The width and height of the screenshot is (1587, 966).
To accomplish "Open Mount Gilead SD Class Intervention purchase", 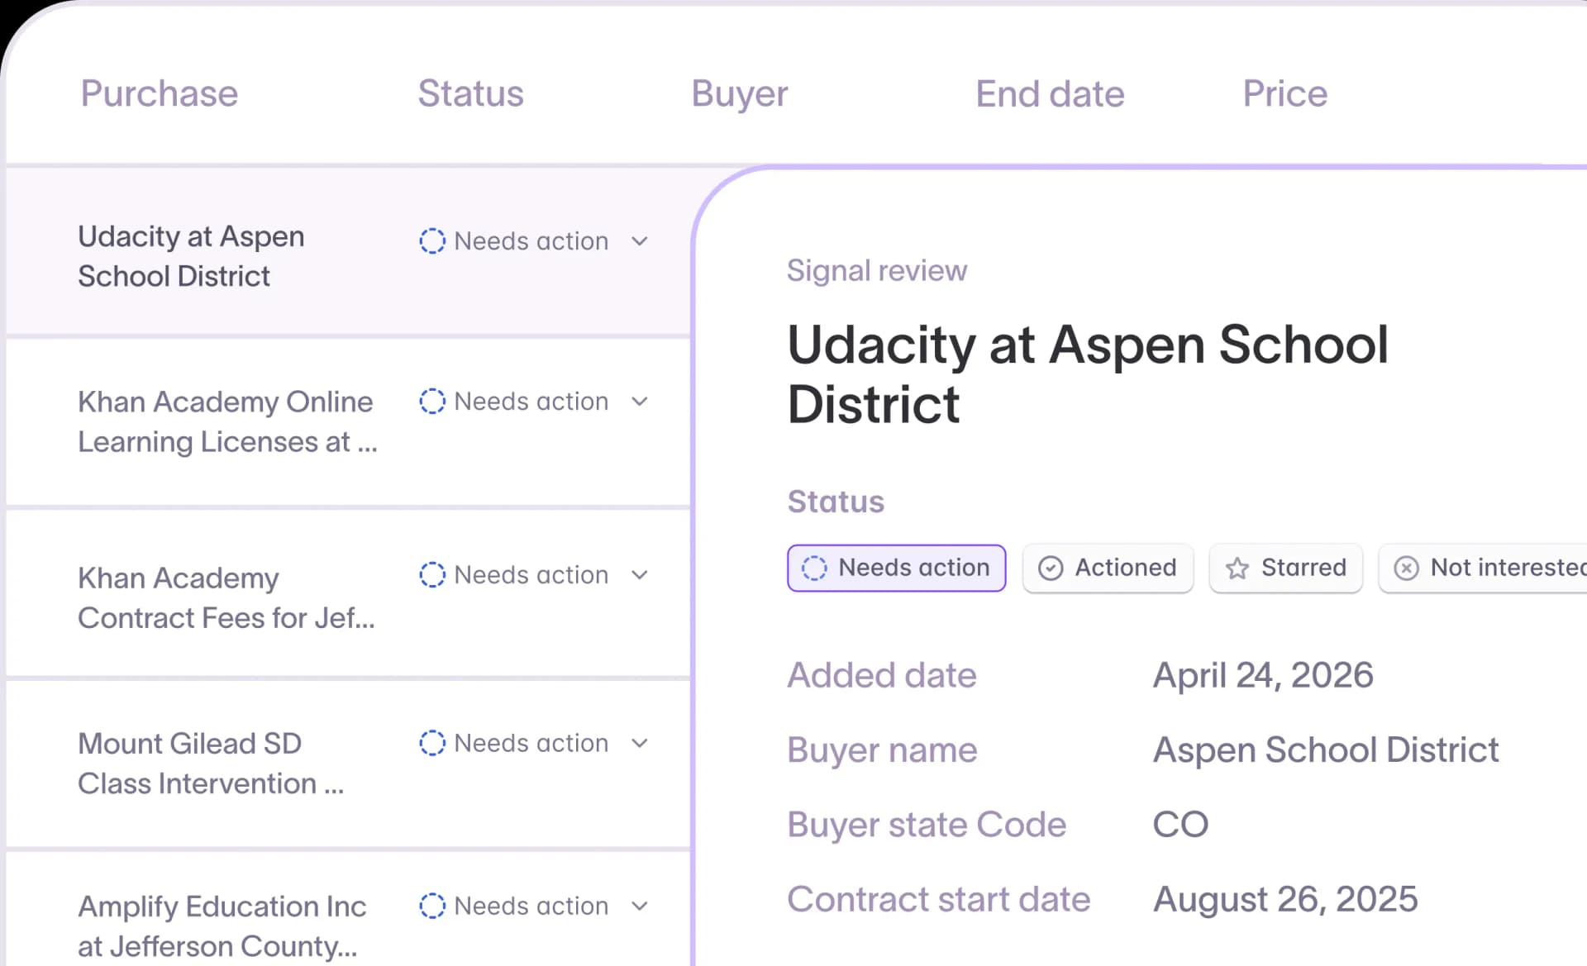I will coord(211,763).
